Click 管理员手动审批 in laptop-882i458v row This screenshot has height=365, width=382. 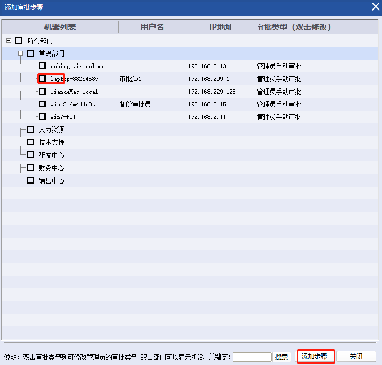click(279, 79)
